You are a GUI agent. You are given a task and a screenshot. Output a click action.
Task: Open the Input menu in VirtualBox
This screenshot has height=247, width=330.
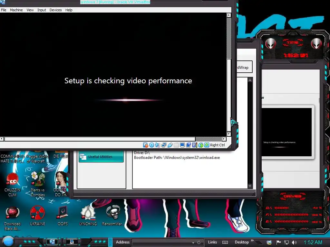(42, 10)
